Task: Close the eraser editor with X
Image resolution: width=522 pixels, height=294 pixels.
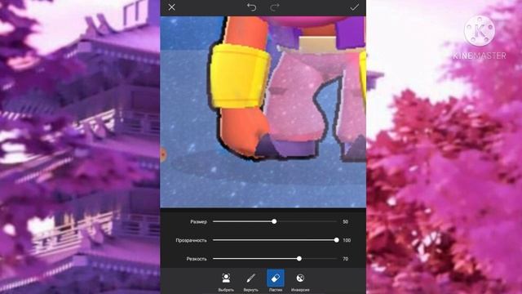Action: 172,7
